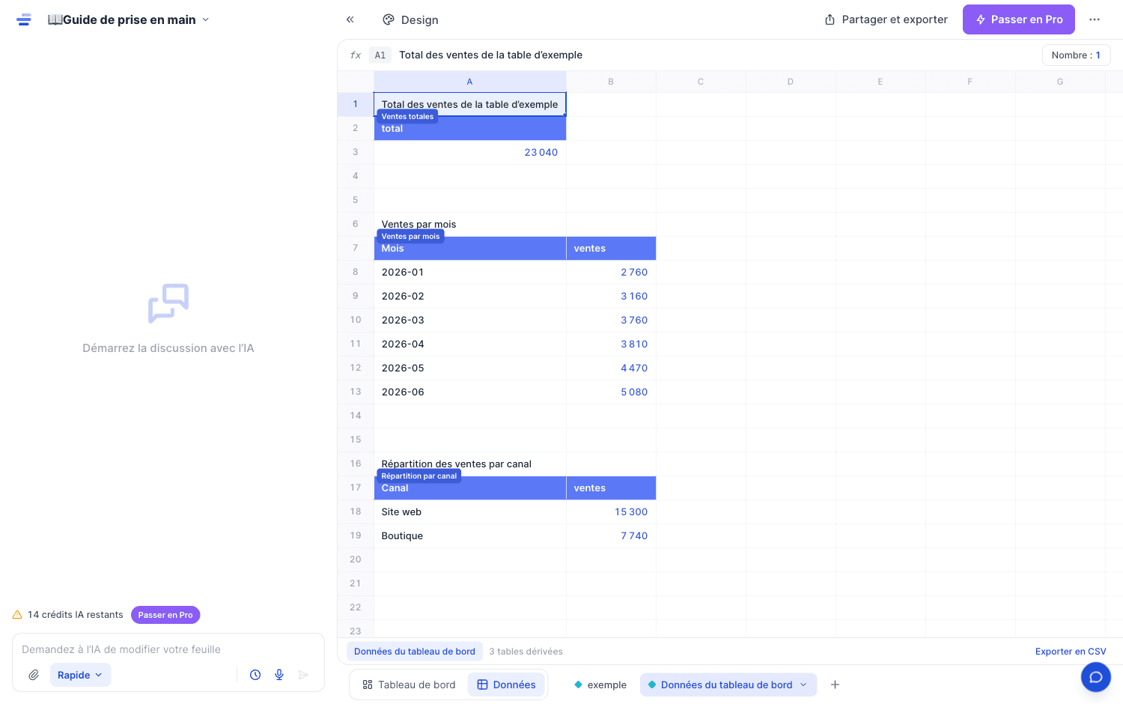
Task: Collapse the AI chat side panel
Action: pyautogui.click(x=350, y=19)
